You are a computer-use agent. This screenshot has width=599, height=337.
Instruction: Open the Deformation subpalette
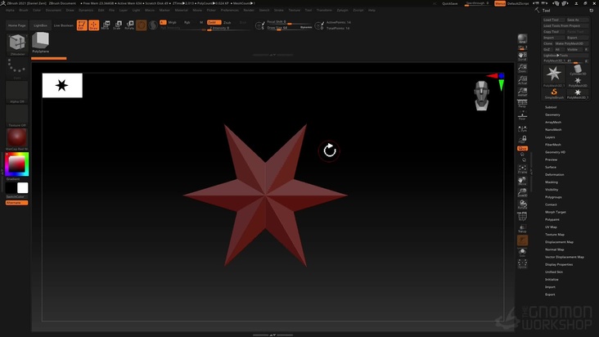[554, 174]
